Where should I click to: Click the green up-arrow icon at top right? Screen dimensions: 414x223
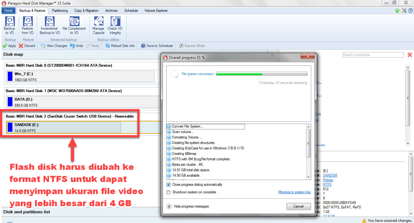397,11
